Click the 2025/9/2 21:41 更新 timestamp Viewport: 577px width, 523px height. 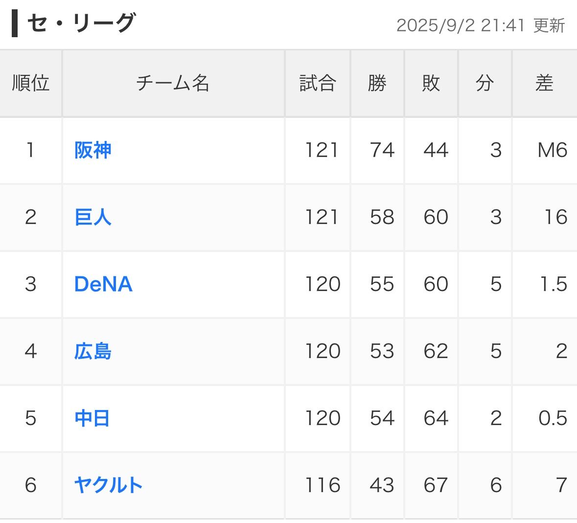click(x=481, y=25)
